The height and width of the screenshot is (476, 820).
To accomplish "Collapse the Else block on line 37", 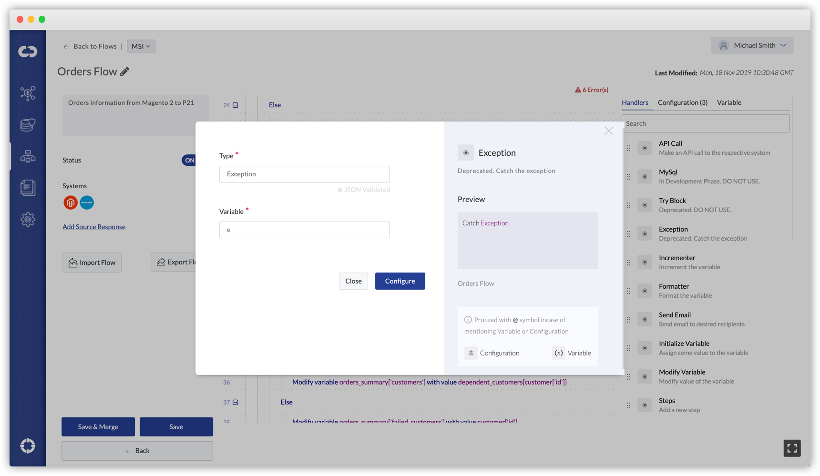I will click(236, 403).
